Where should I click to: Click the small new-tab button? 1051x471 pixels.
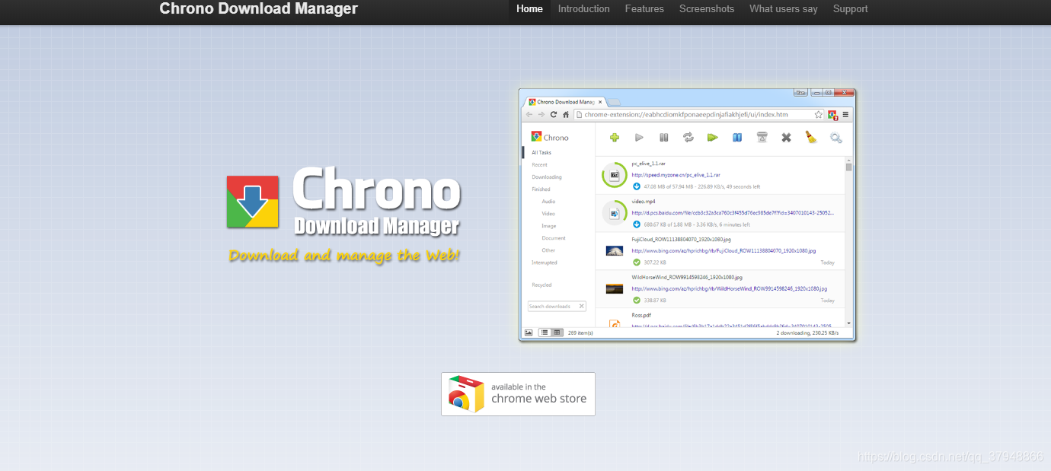coord(614,102)
